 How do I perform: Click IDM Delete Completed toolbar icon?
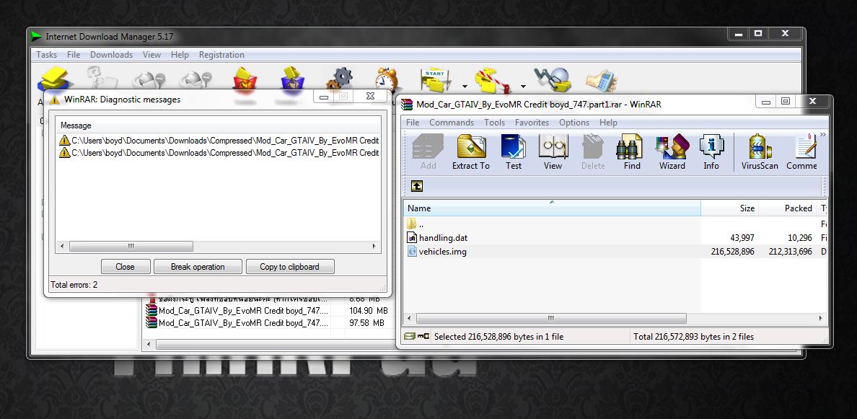[x=292, y=79]
